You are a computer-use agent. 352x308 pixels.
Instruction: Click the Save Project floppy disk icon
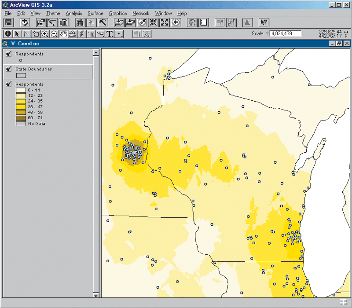(8, 22)
